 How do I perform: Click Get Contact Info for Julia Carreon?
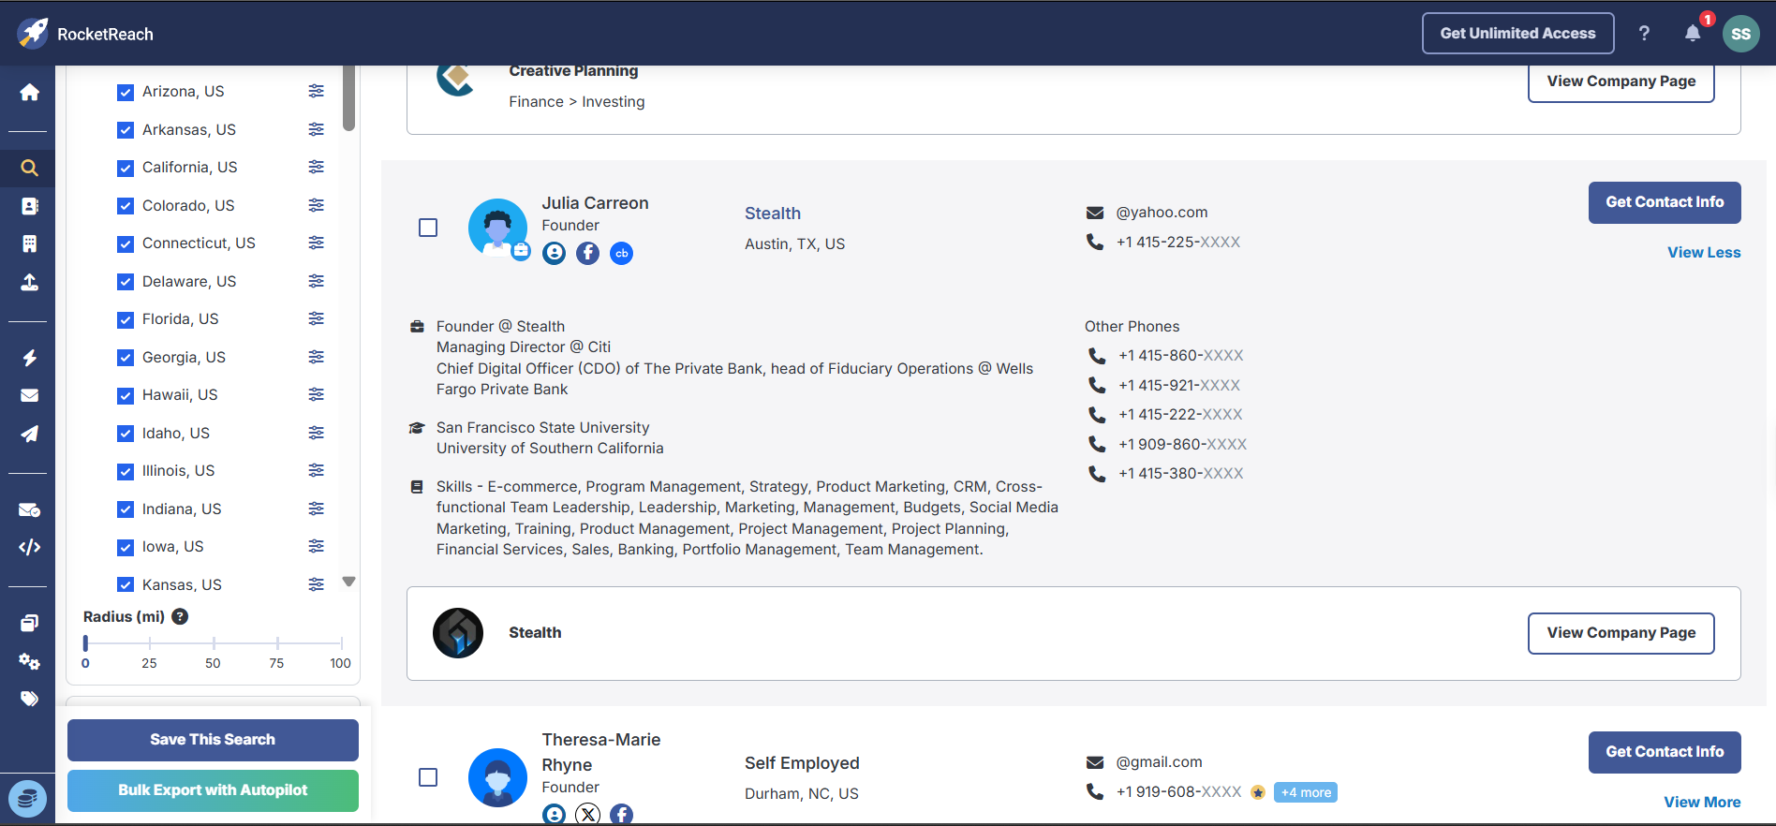[1665, 202]
